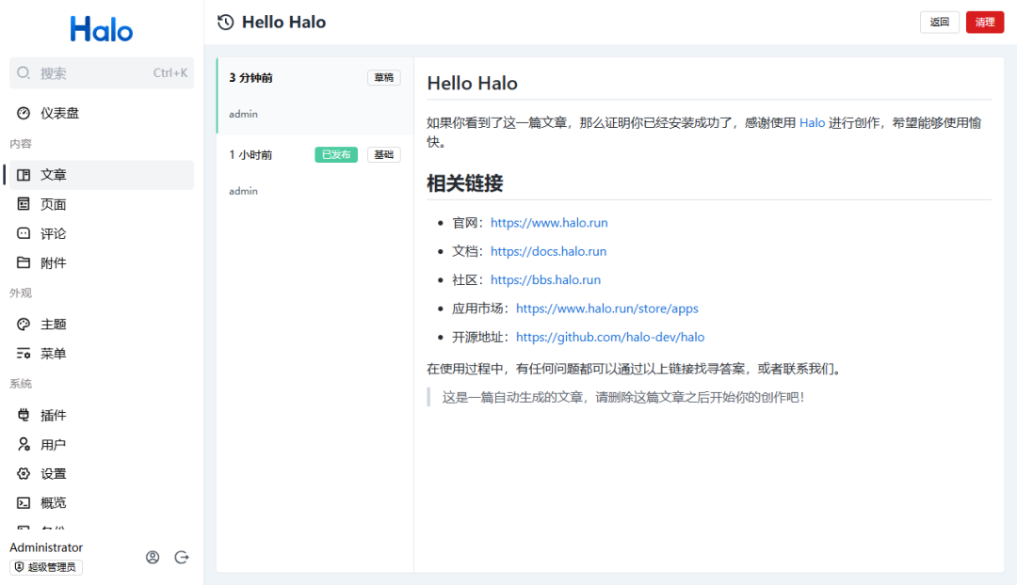Viewport: 1017px width, 585px height.
Task: Click the settings gear icon
Action: coord(24,474)
